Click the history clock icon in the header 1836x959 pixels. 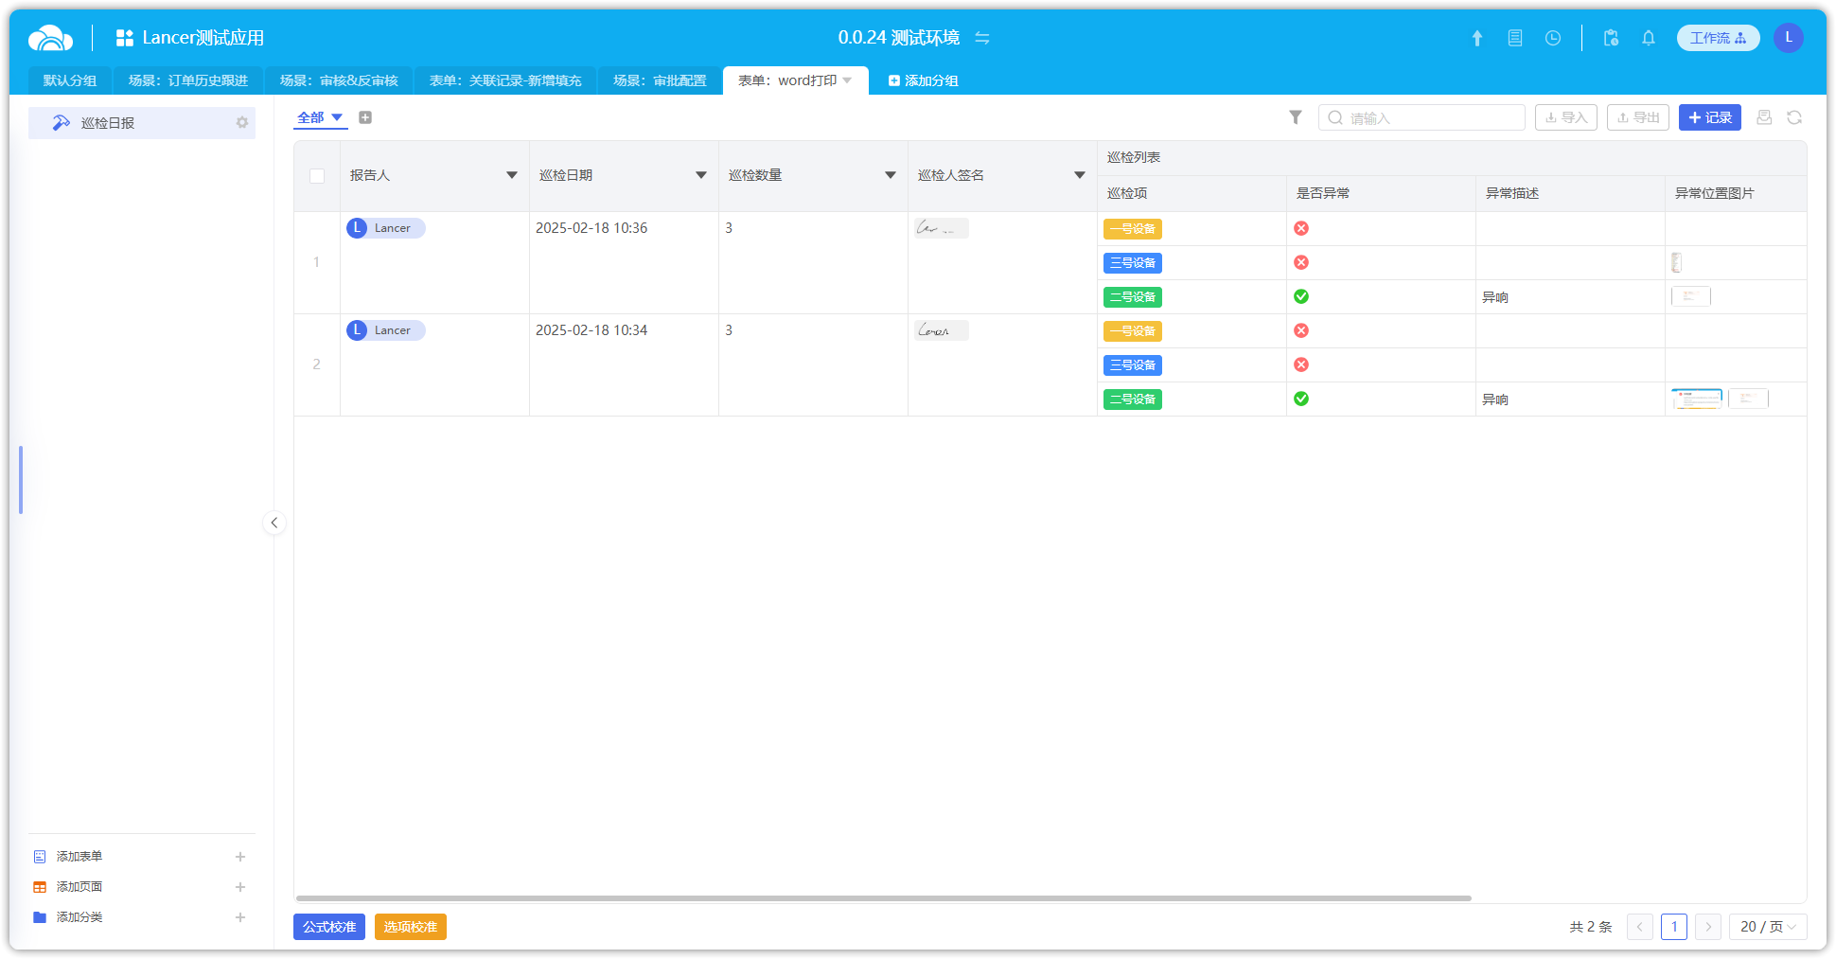1553,38
